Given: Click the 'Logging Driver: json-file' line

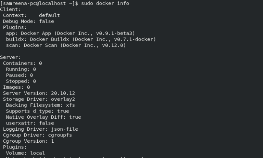Looking at the screenshot, I should (40, 129).
